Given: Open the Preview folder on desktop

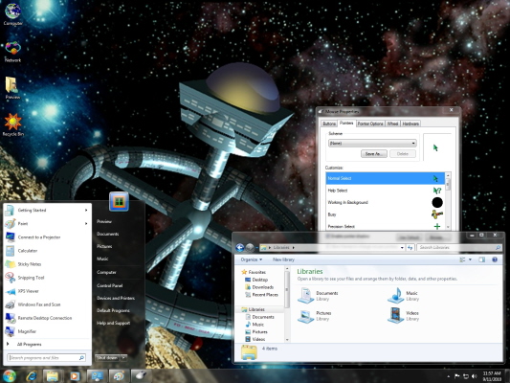Looking at the screenshot, I should (x=12, y=88).
